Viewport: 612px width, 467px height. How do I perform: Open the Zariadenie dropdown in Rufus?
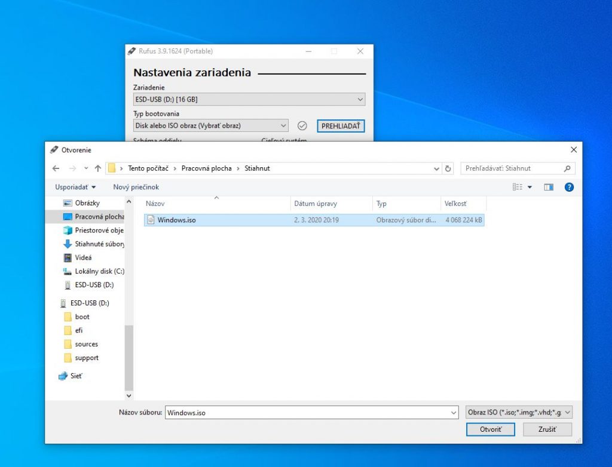[249, 100]
